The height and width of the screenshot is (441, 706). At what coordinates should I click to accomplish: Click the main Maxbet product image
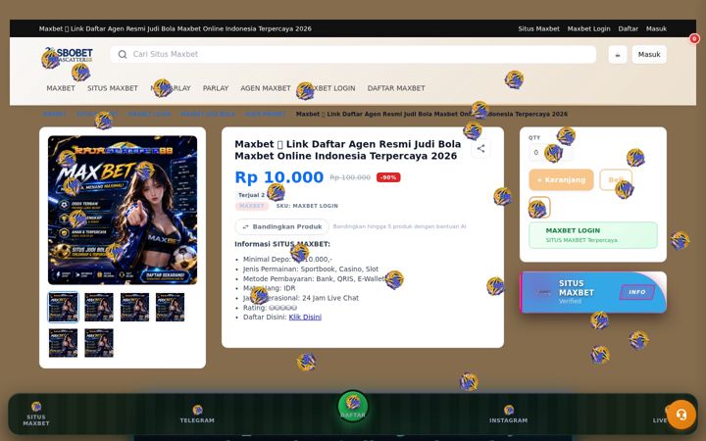123,210
